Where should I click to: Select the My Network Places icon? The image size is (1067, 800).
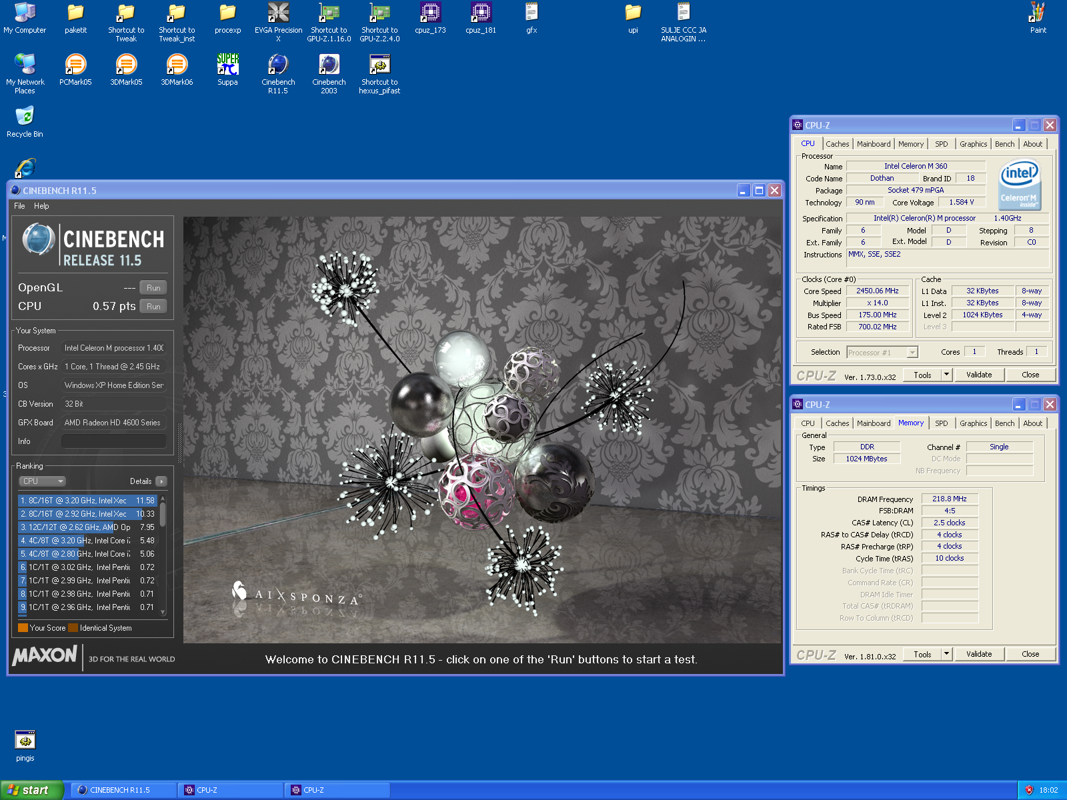tap(25, 74)
